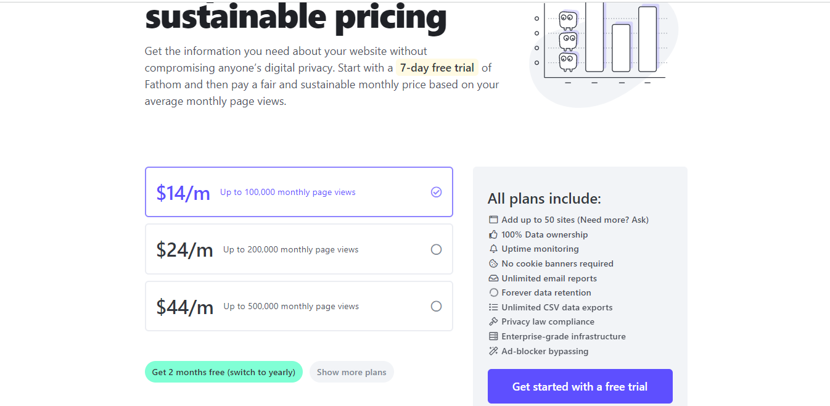Click the 'Up to 500,000 monthly page views' label
Image resolution: width=830 pixels, height=406 pixels.
point(291,307)
